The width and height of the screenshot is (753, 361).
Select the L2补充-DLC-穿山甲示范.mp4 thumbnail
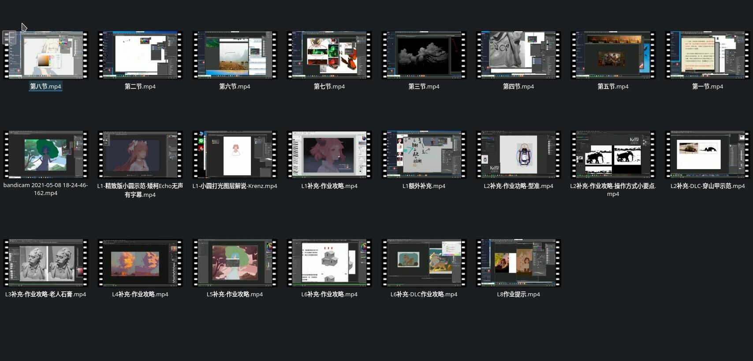pos(708,155)
